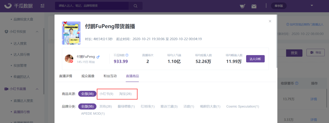Filter brand by 馥绿德雅(1)

click(x=126, y=107)
